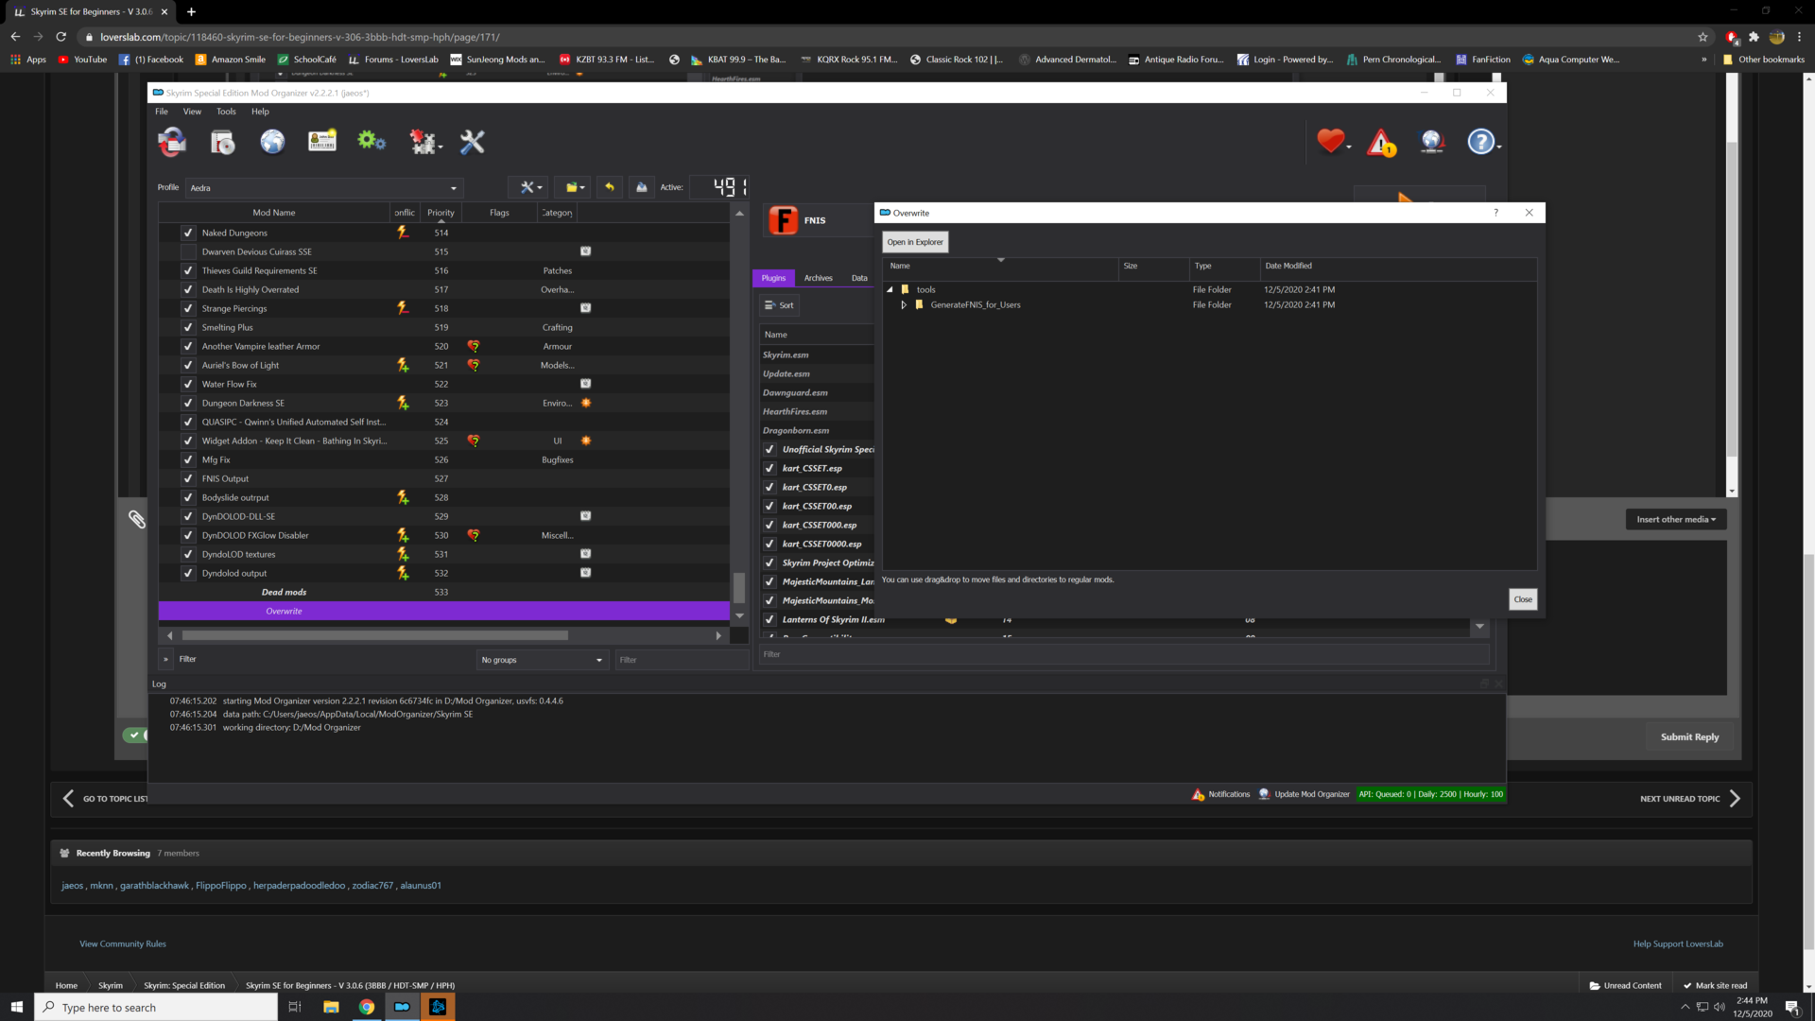Open the Insert other media dropdown
1815x1021 pixels.
pyautogui.click(x=1676, y=519)
